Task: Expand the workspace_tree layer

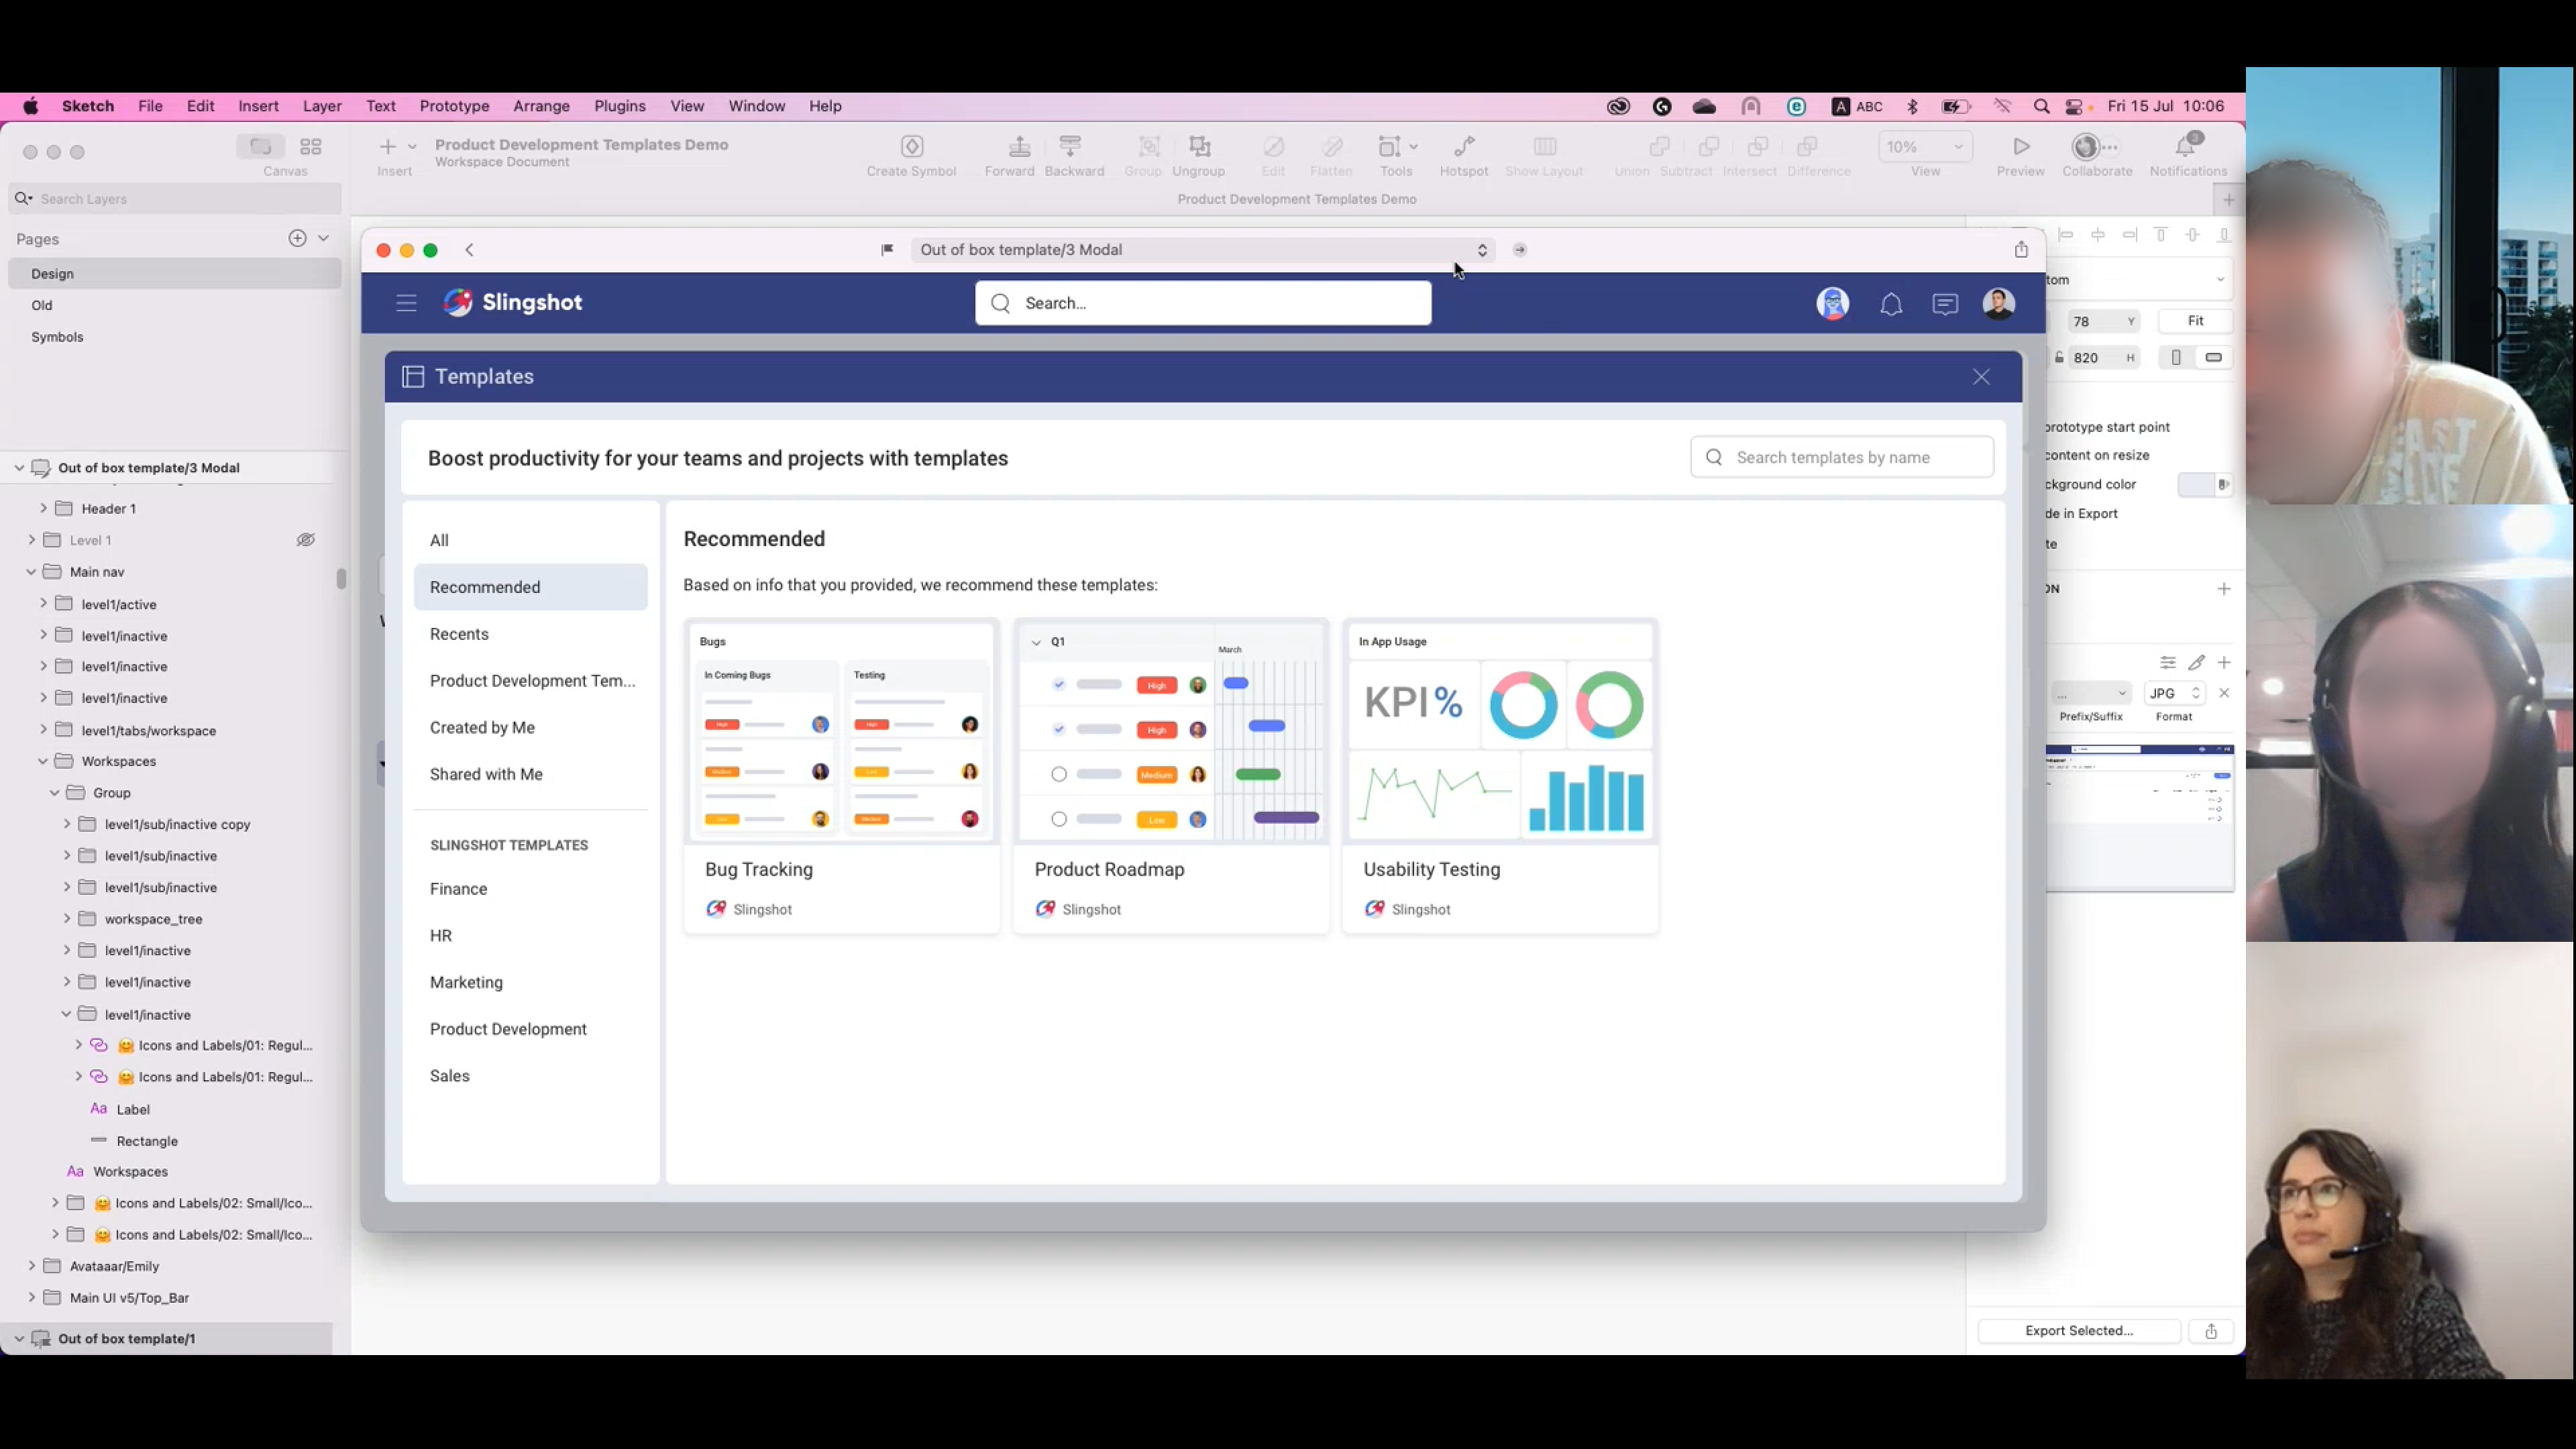Action: [67, 918]
